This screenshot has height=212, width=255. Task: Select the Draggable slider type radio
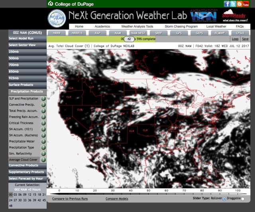pos(243,199)
